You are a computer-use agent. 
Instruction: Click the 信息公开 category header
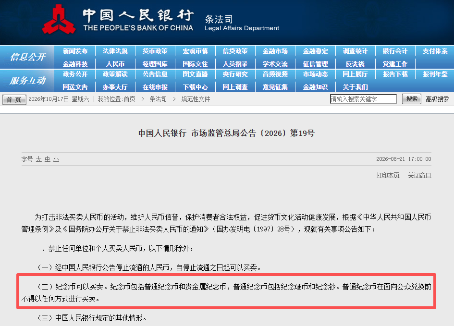(27, 57)
